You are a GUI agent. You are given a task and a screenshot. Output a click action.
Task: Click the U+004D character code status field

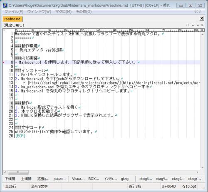[169, 187]
